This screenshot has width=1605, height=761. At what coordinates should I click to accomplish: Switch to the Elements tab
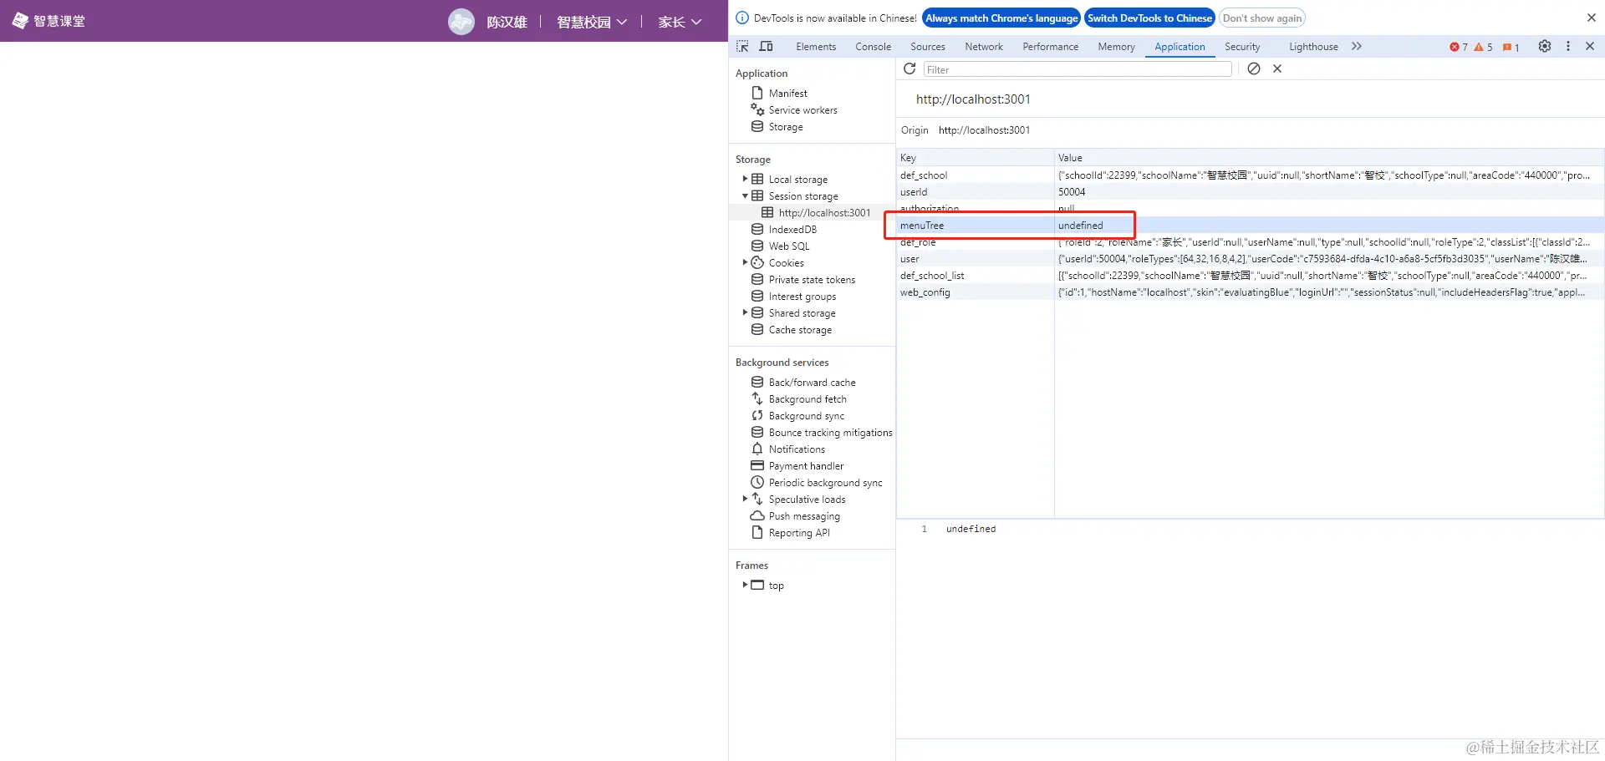coord(816,47)
